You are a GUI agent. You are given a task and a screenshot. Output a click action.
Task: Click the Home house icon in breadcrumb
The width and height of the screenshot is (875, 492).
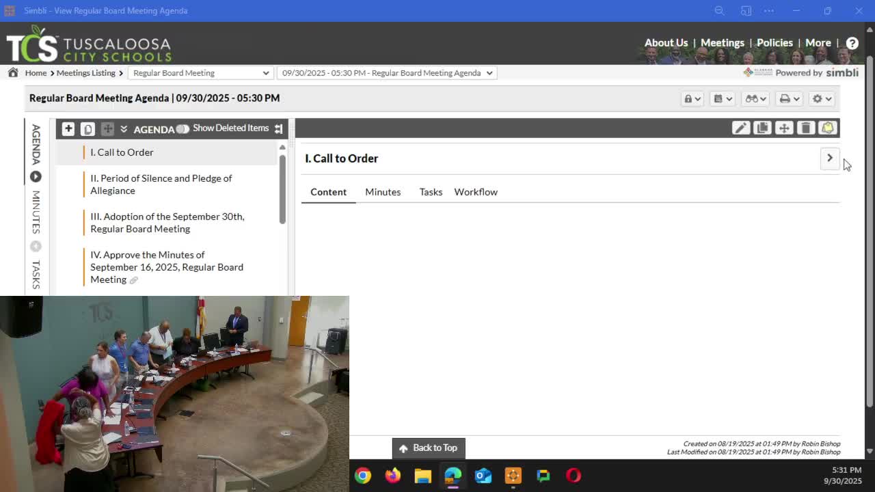point(13,72)
